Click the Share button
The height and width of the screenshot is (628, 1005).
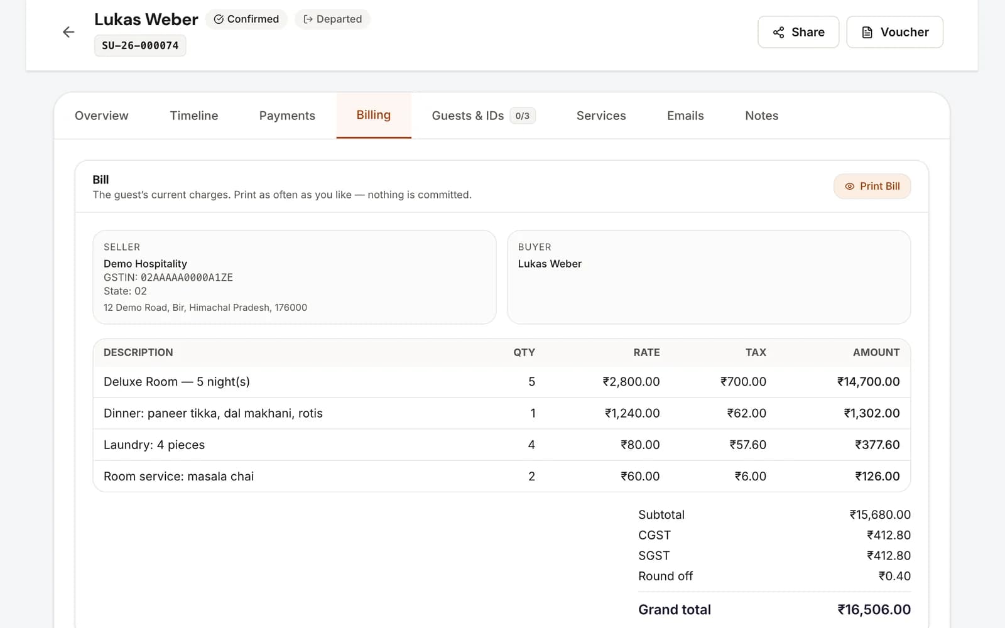(x=798, y=32)
